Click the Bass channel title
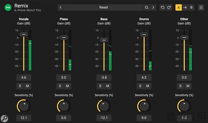 pos(104,19)
